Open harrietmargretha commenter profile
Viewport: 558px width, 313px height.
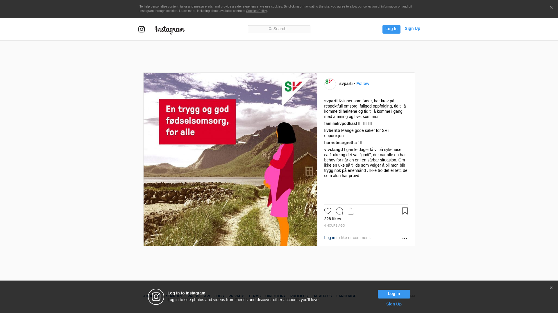340,143
